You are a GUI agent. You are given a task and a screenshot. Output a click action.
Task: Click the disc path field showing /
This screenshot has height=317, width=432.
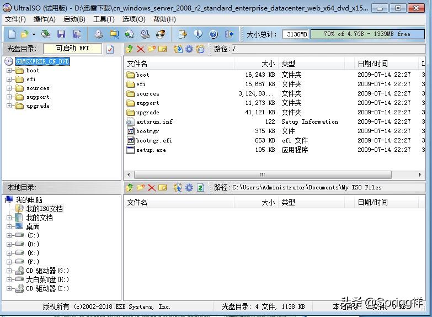point(328,49)
